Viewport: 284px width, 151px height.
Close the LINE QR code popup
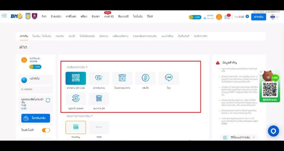[x=261, y=72]
